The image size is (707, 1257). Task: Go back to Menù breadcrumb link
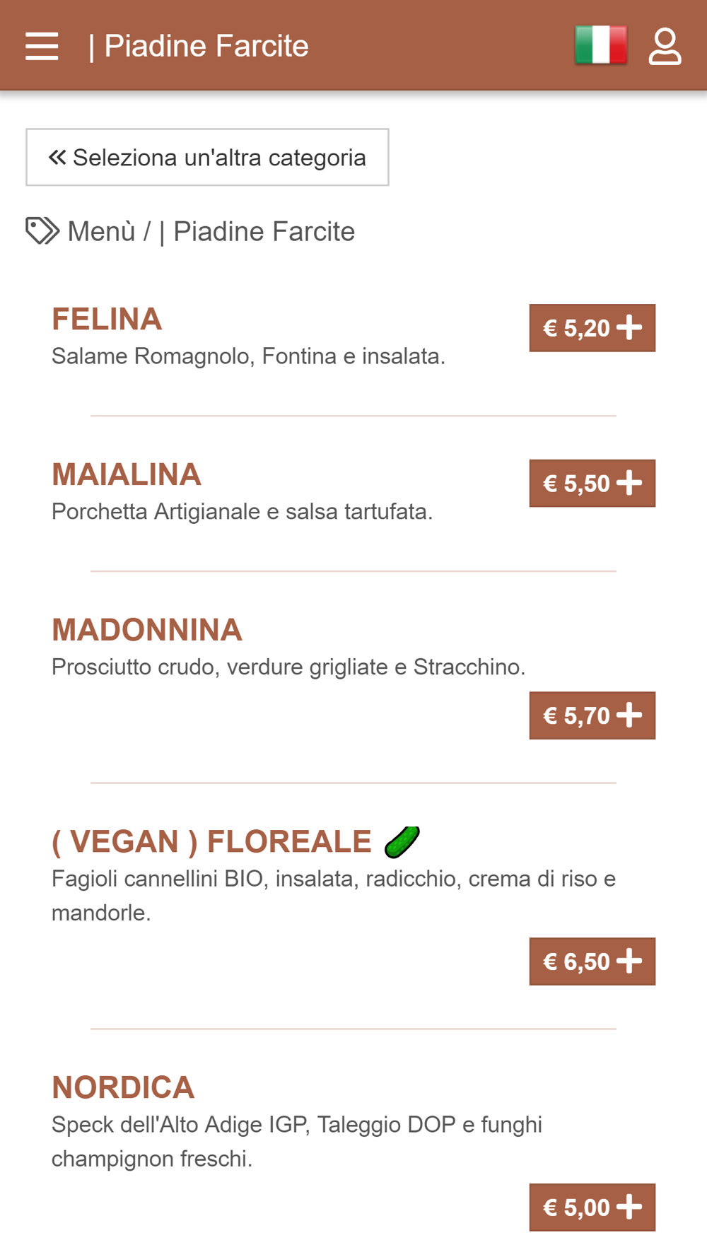(x=101, y=231)
